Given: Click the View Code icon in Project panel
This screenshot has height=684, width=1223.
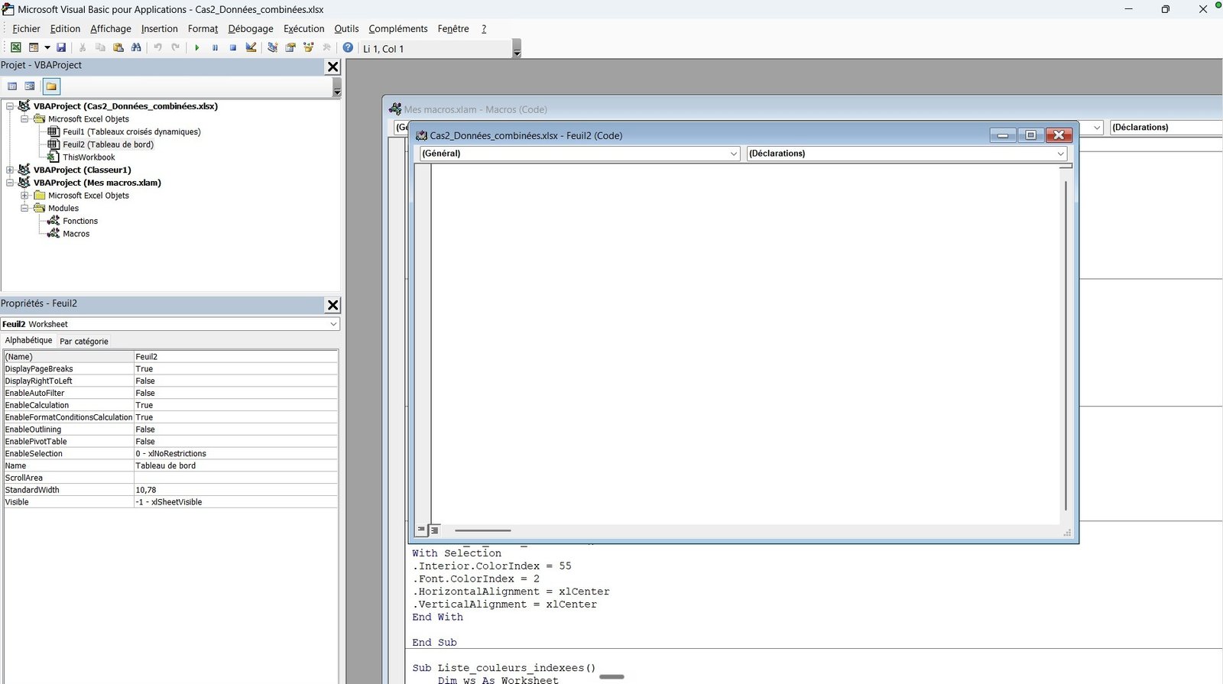Looking at the screenshot, I should tap(12, 86).
